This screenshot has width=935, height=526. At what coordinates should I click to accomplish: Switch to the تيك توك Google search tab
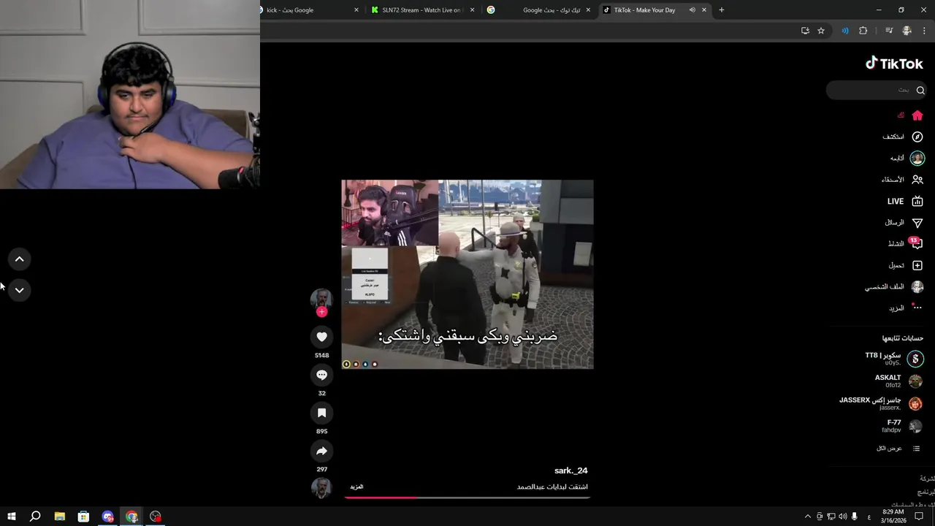(x=539, y=10)
